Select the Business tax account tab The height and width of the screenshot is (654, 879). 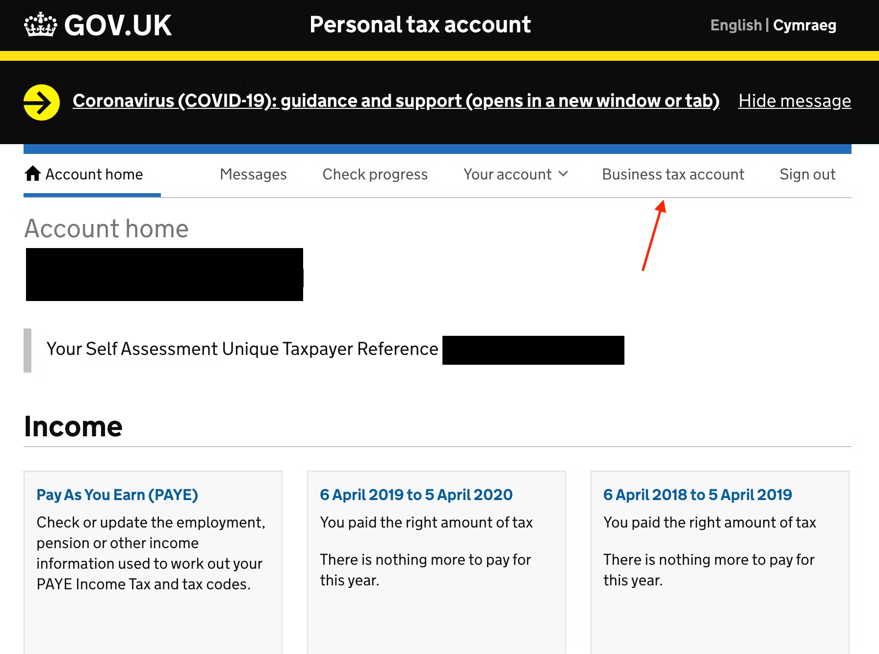[673, 174]
